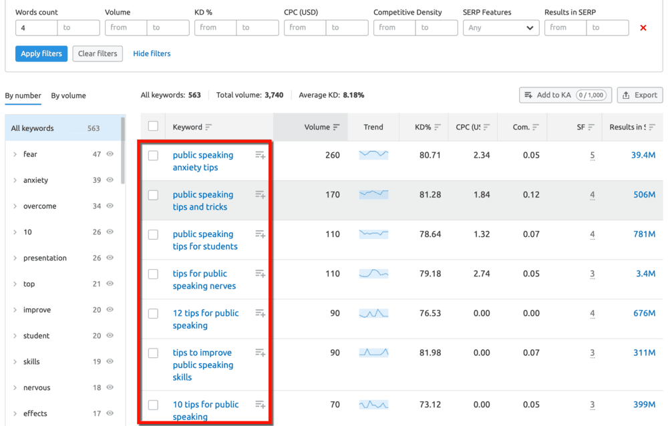668x426 pixels.
Task: Select the "public speaking tips and tricks" checkbox
Action: pyautogui.click(x=152, y=194)
